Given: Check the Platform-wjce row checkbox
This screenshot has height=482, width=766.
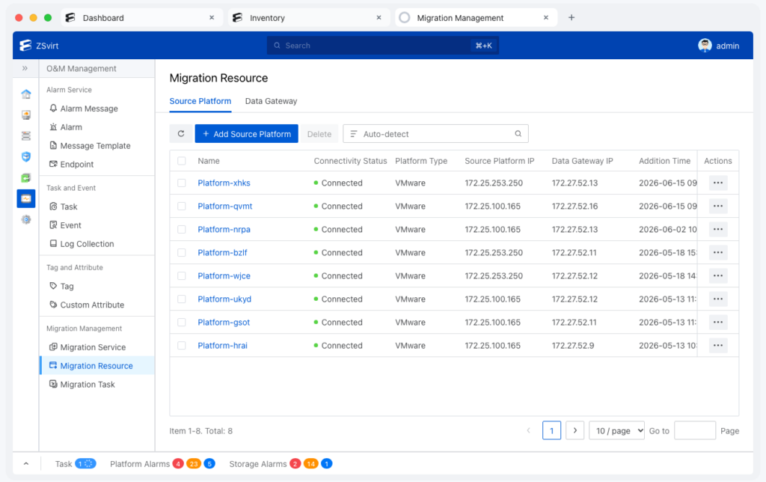Looking at the screenshot, I should [x=182, y=275].
